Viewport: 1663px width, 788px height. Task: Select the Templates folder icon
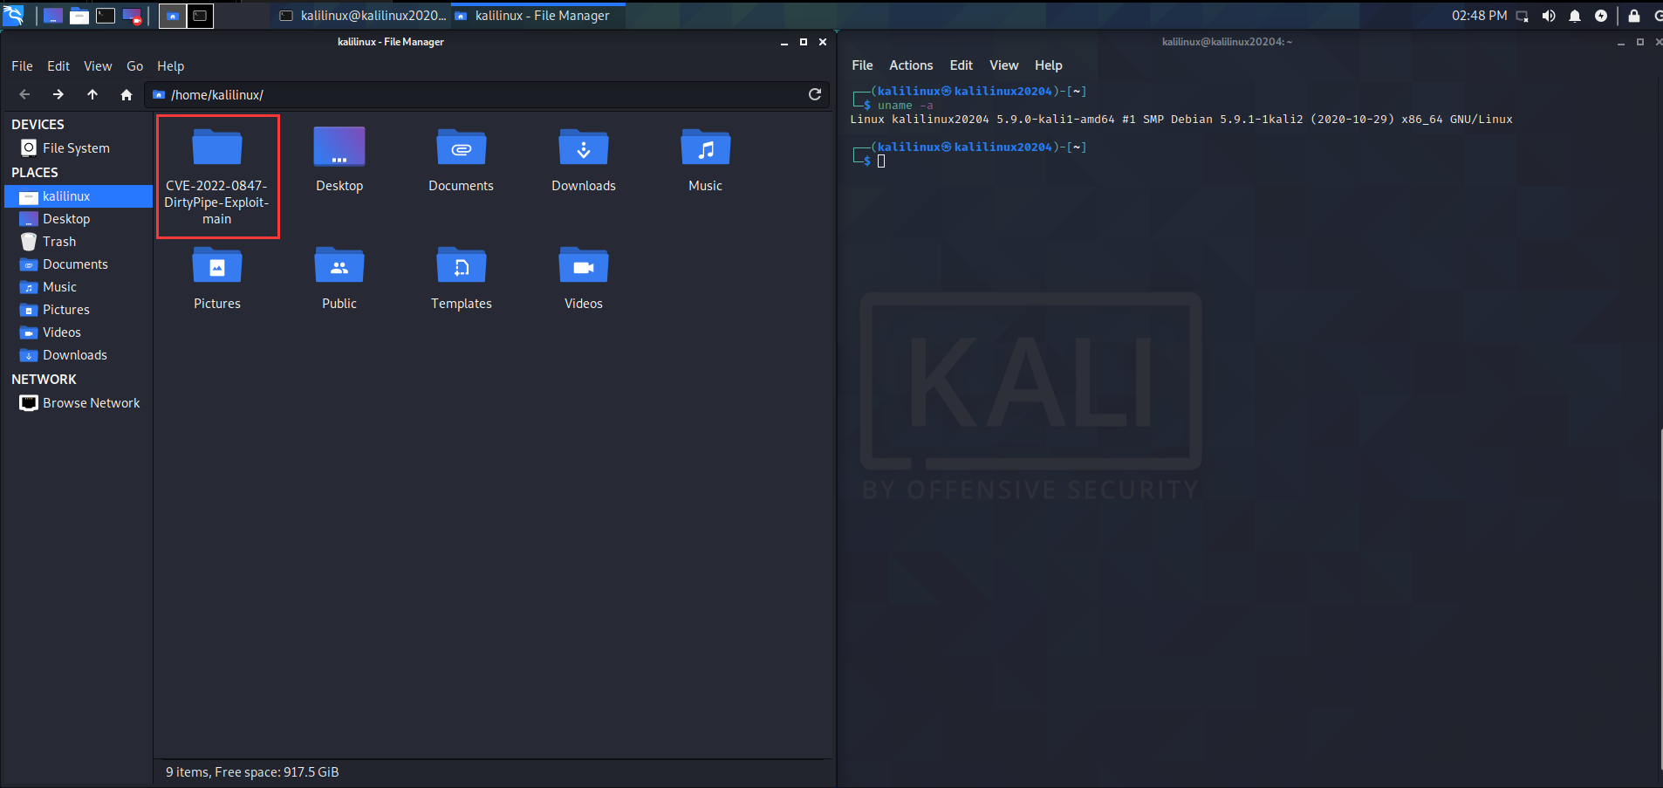point(462,266)
